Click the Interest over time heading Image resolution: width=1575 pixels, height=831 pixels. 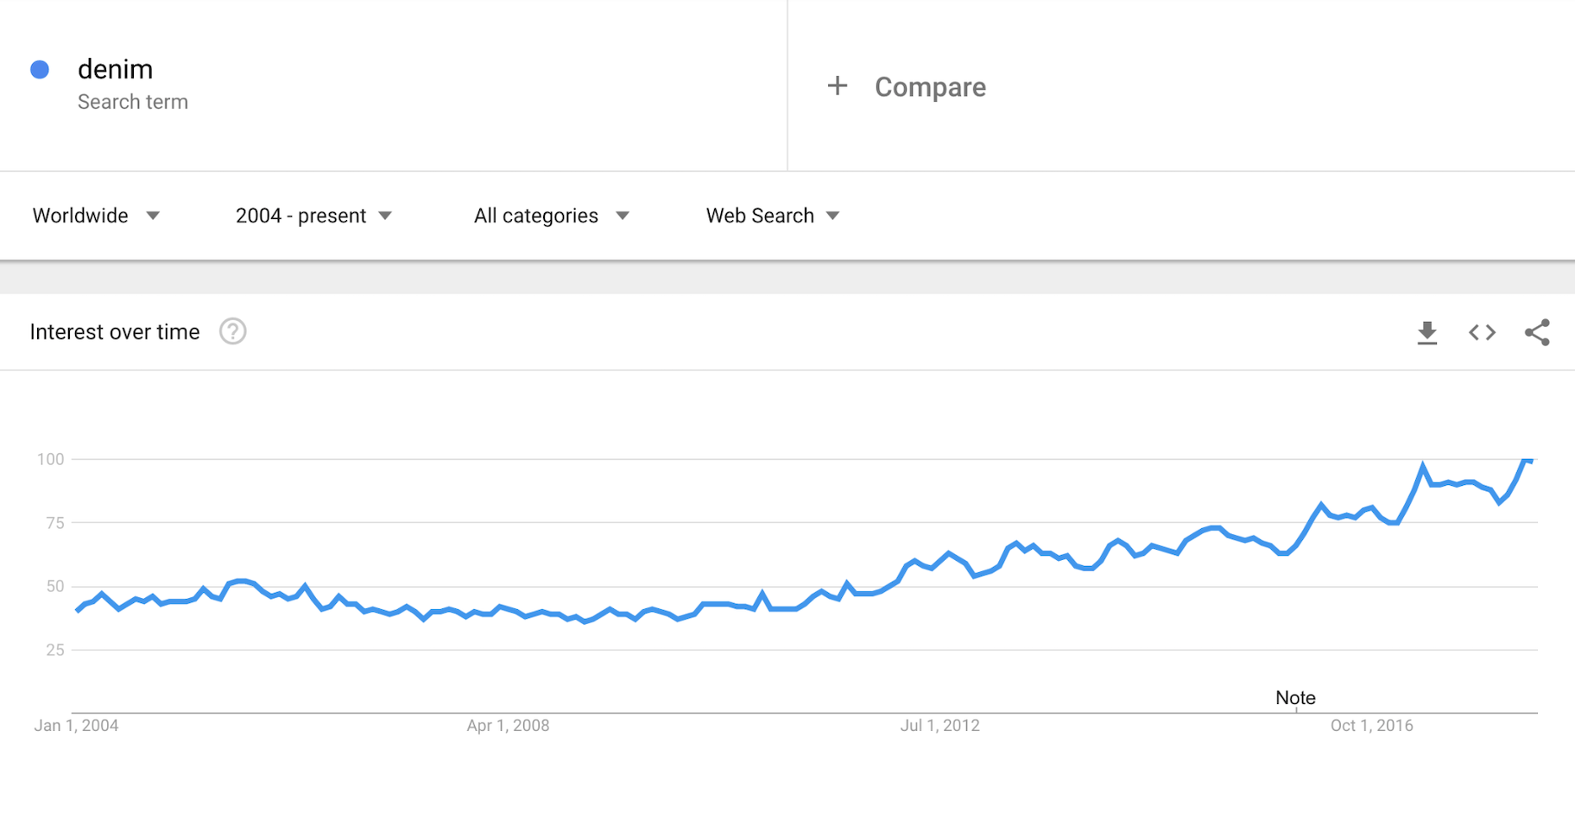115,332
